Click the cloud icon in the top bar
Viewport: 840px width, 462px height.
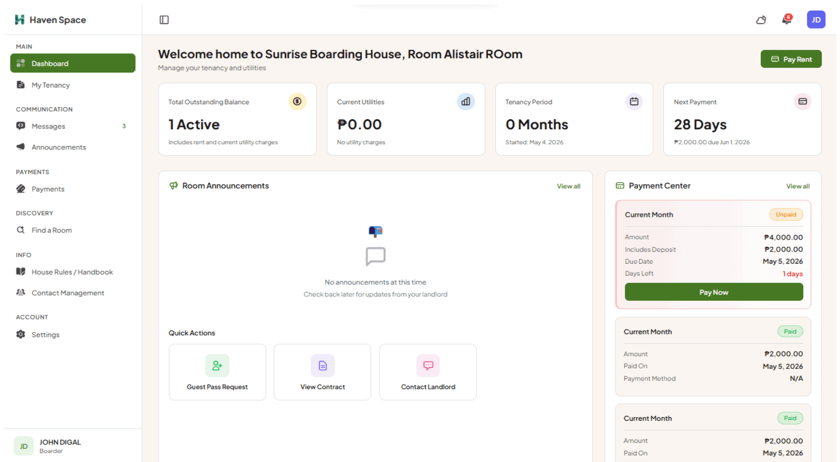tap(761, 20)
